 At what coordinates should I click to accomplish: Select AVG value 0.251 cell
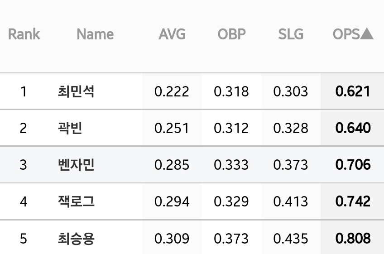click(x=172, y=128)
